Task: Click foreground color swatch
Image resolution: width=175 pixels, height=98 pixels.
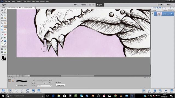Action: (3, 57)
